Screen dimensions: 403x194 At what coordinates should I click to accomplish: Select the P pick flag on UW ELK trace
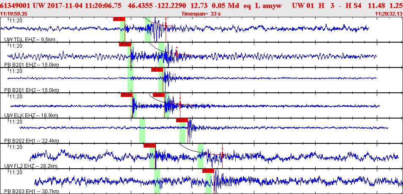click(127, 95)
